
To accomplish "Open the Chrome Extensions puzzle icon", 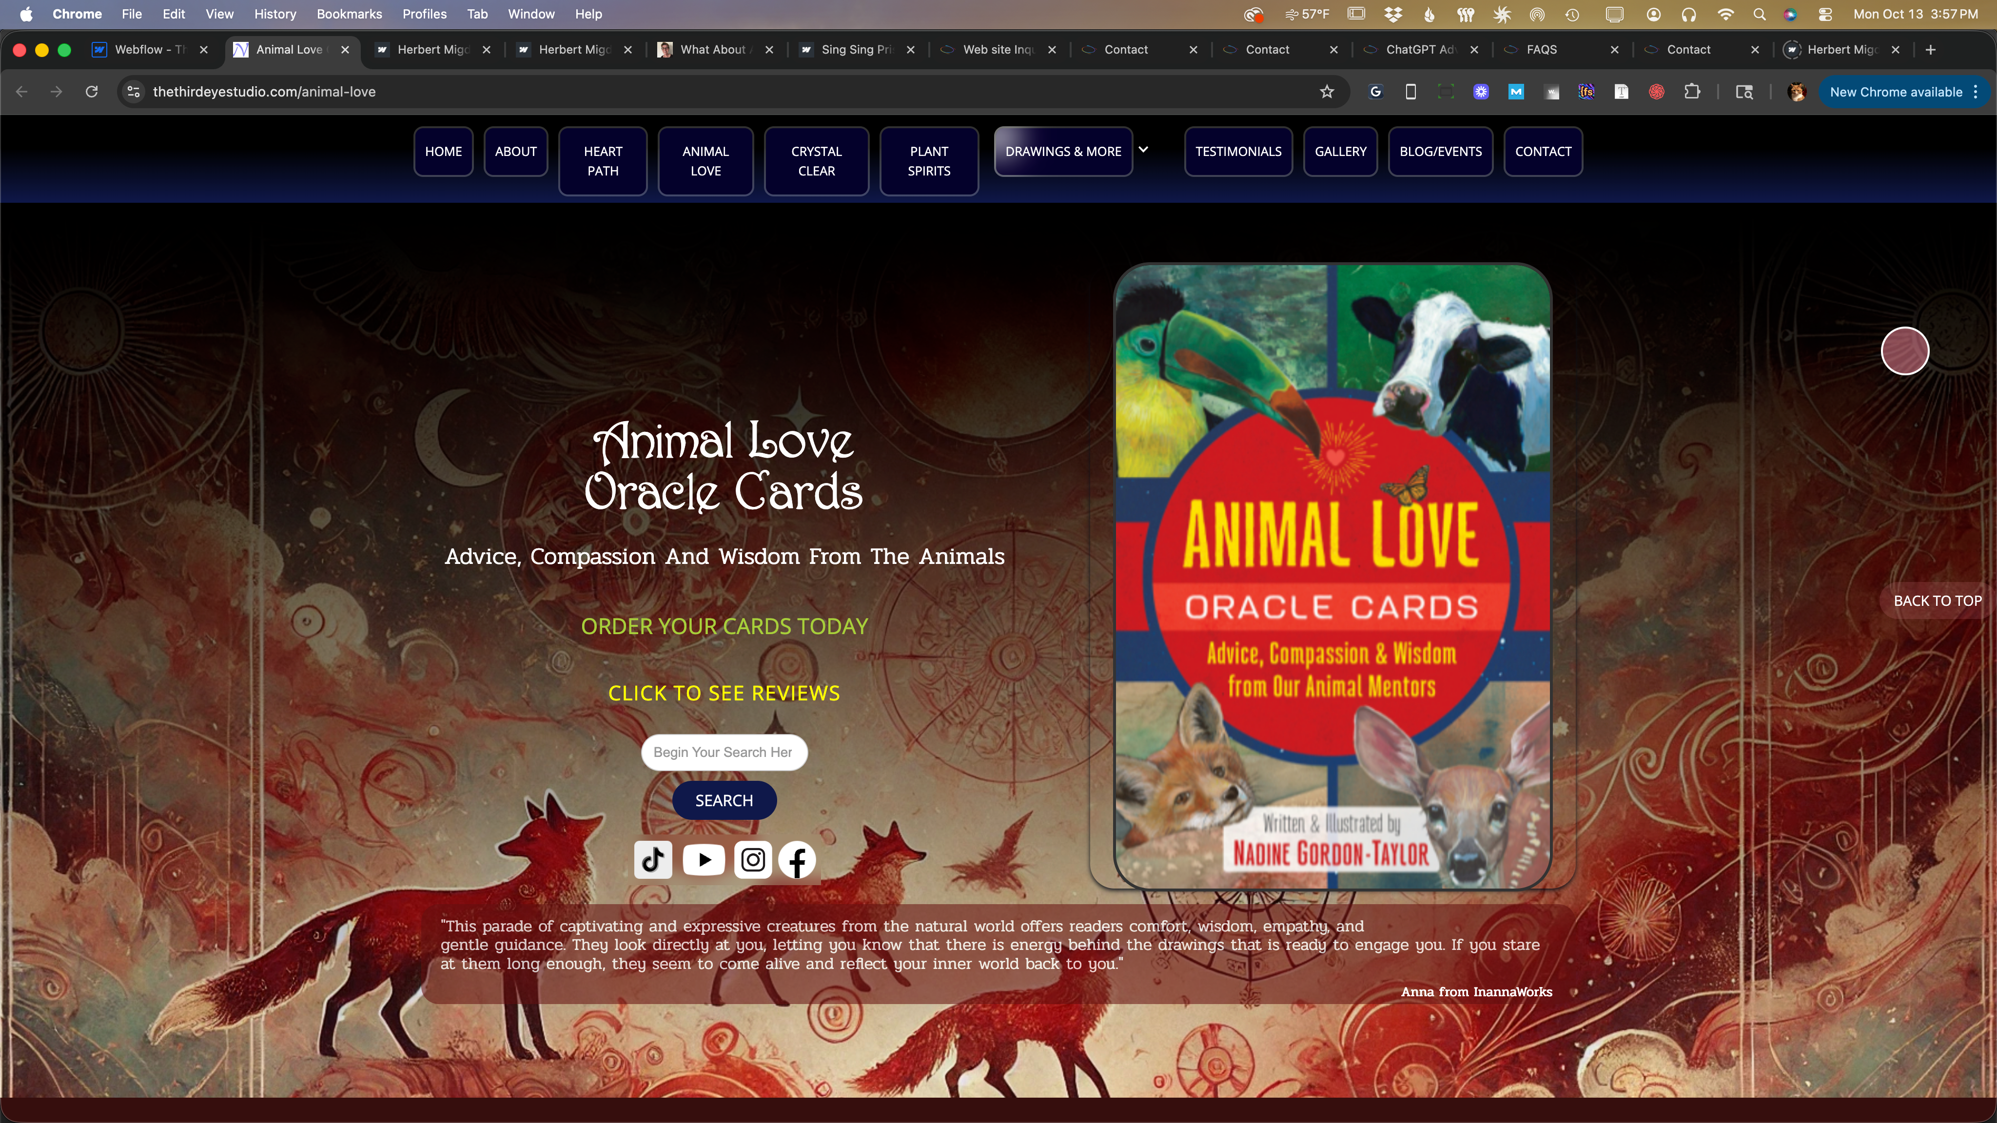I will point(1692,92).
